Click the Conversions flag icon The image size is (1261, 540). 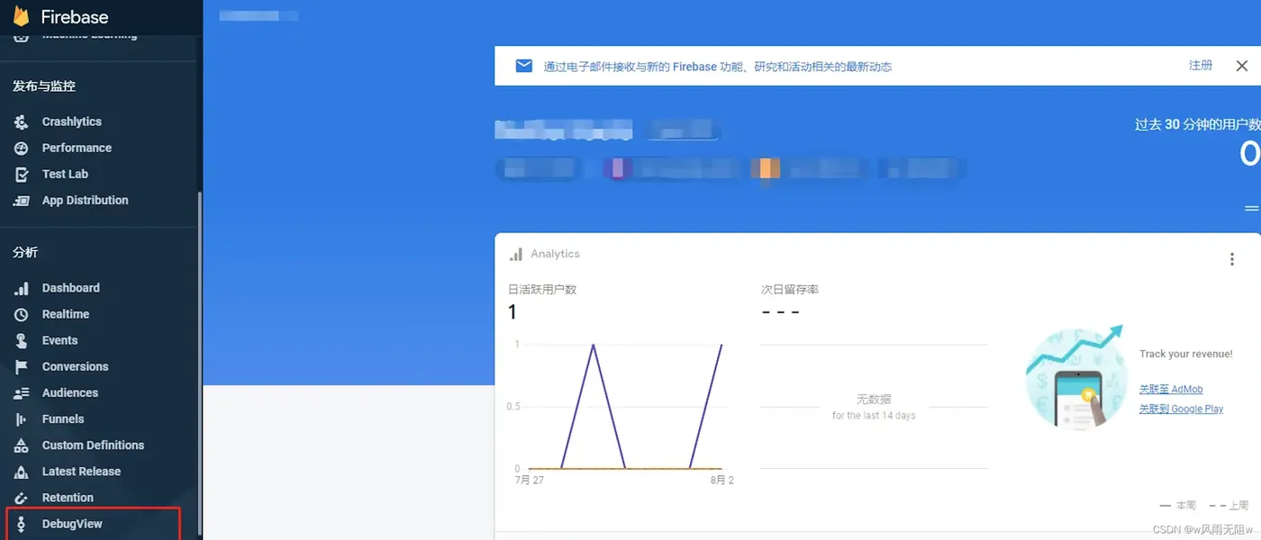coord(22,366)
